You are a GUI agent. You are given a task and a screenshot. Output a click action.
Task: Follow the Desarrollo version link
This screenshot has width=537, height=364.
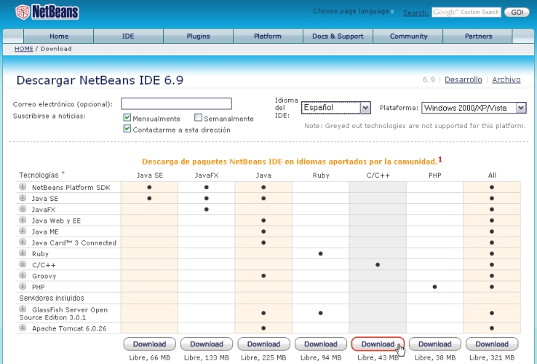point(463,79)
